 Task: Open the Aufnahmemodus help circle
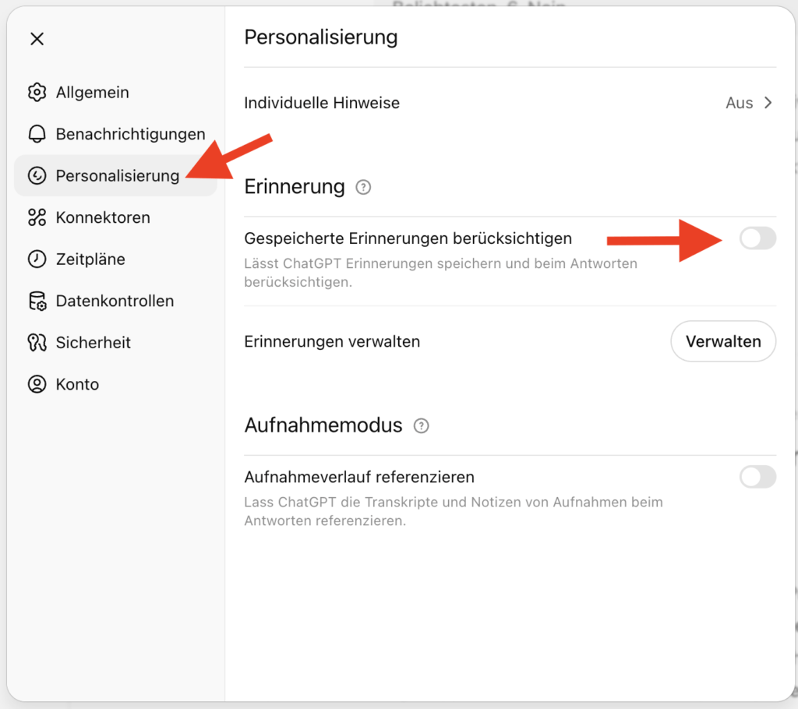[x=421, y=426]
